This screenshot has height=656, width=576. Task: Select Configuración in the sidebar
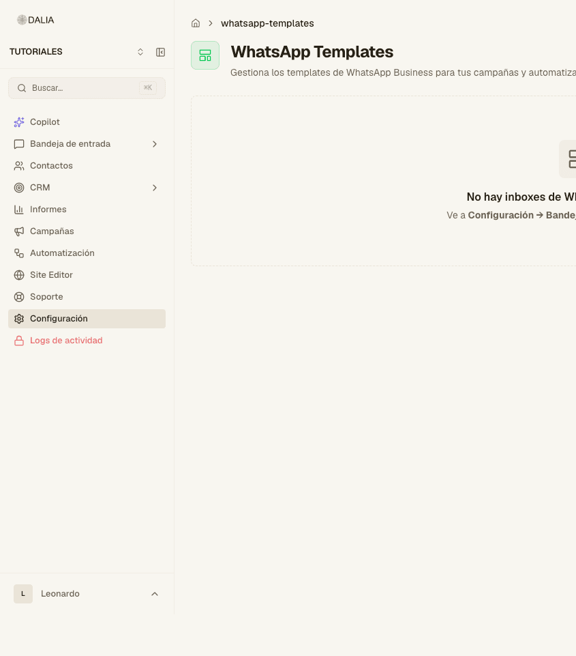pyautogui.click(x=87, y=319)
